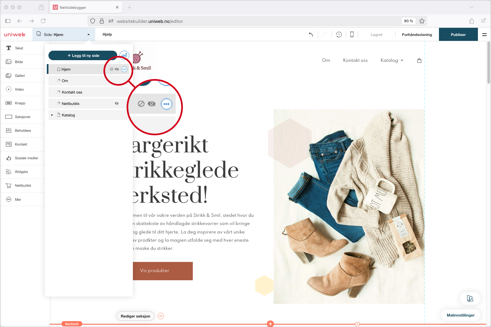Viewport: 491px width, 327px height.
Task: Show more elements under Mer
Action: (22, 199)
